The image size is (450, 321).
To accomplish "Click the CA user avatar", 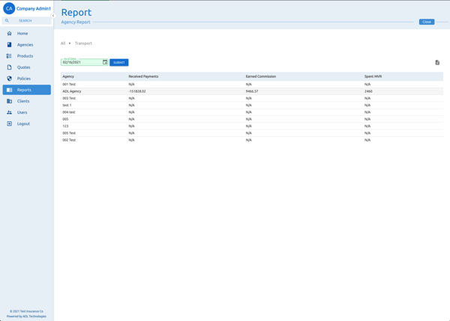I will 9,8.
